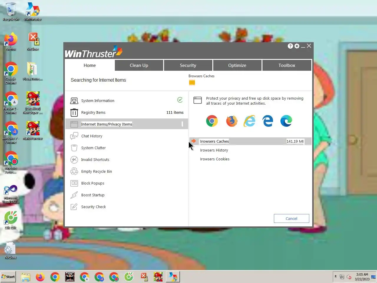Click the System Clutter bucket icon
Viewport: 377px width, 283px height.
[74, 148]
